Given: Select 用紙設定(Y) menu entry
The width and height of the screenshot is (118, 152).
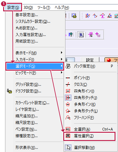Looking at the screenshot, I should [27, 41].
